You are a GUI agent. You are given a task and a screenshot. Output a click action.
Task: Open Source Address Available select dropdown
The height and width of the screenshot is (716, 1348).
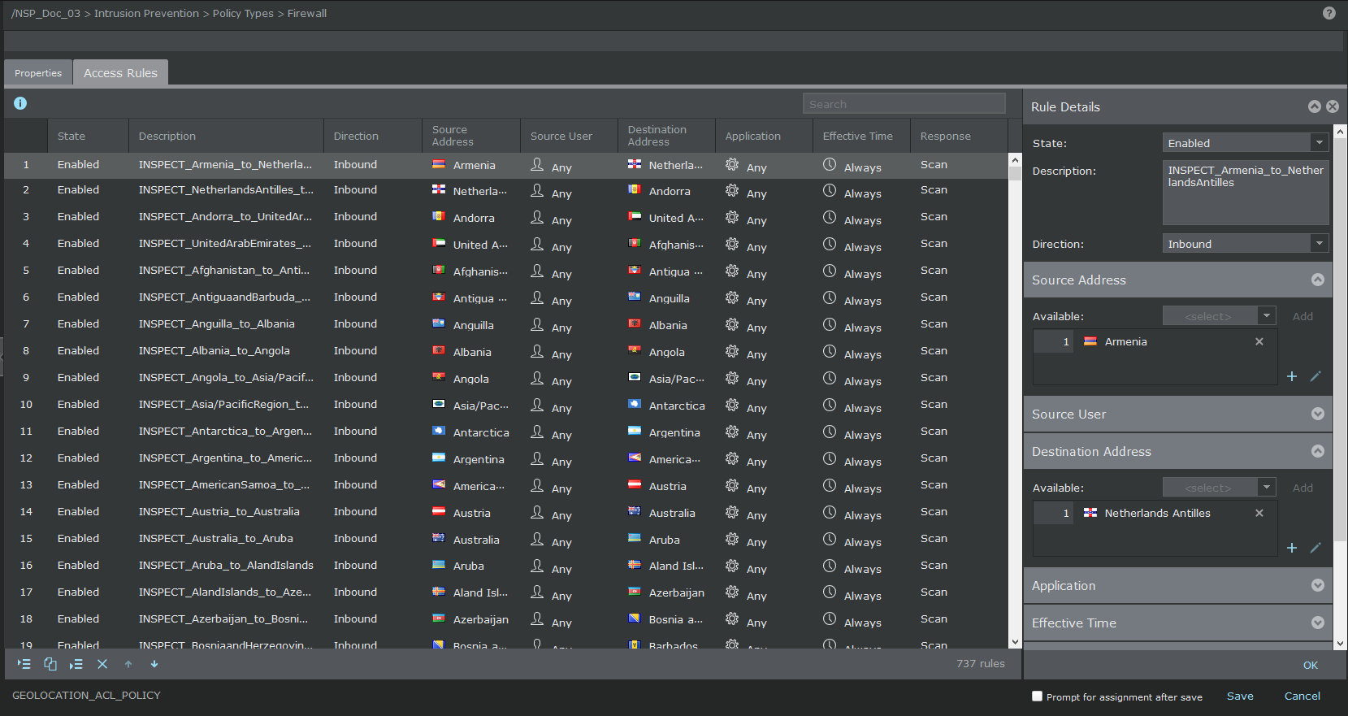(1219, 315)
